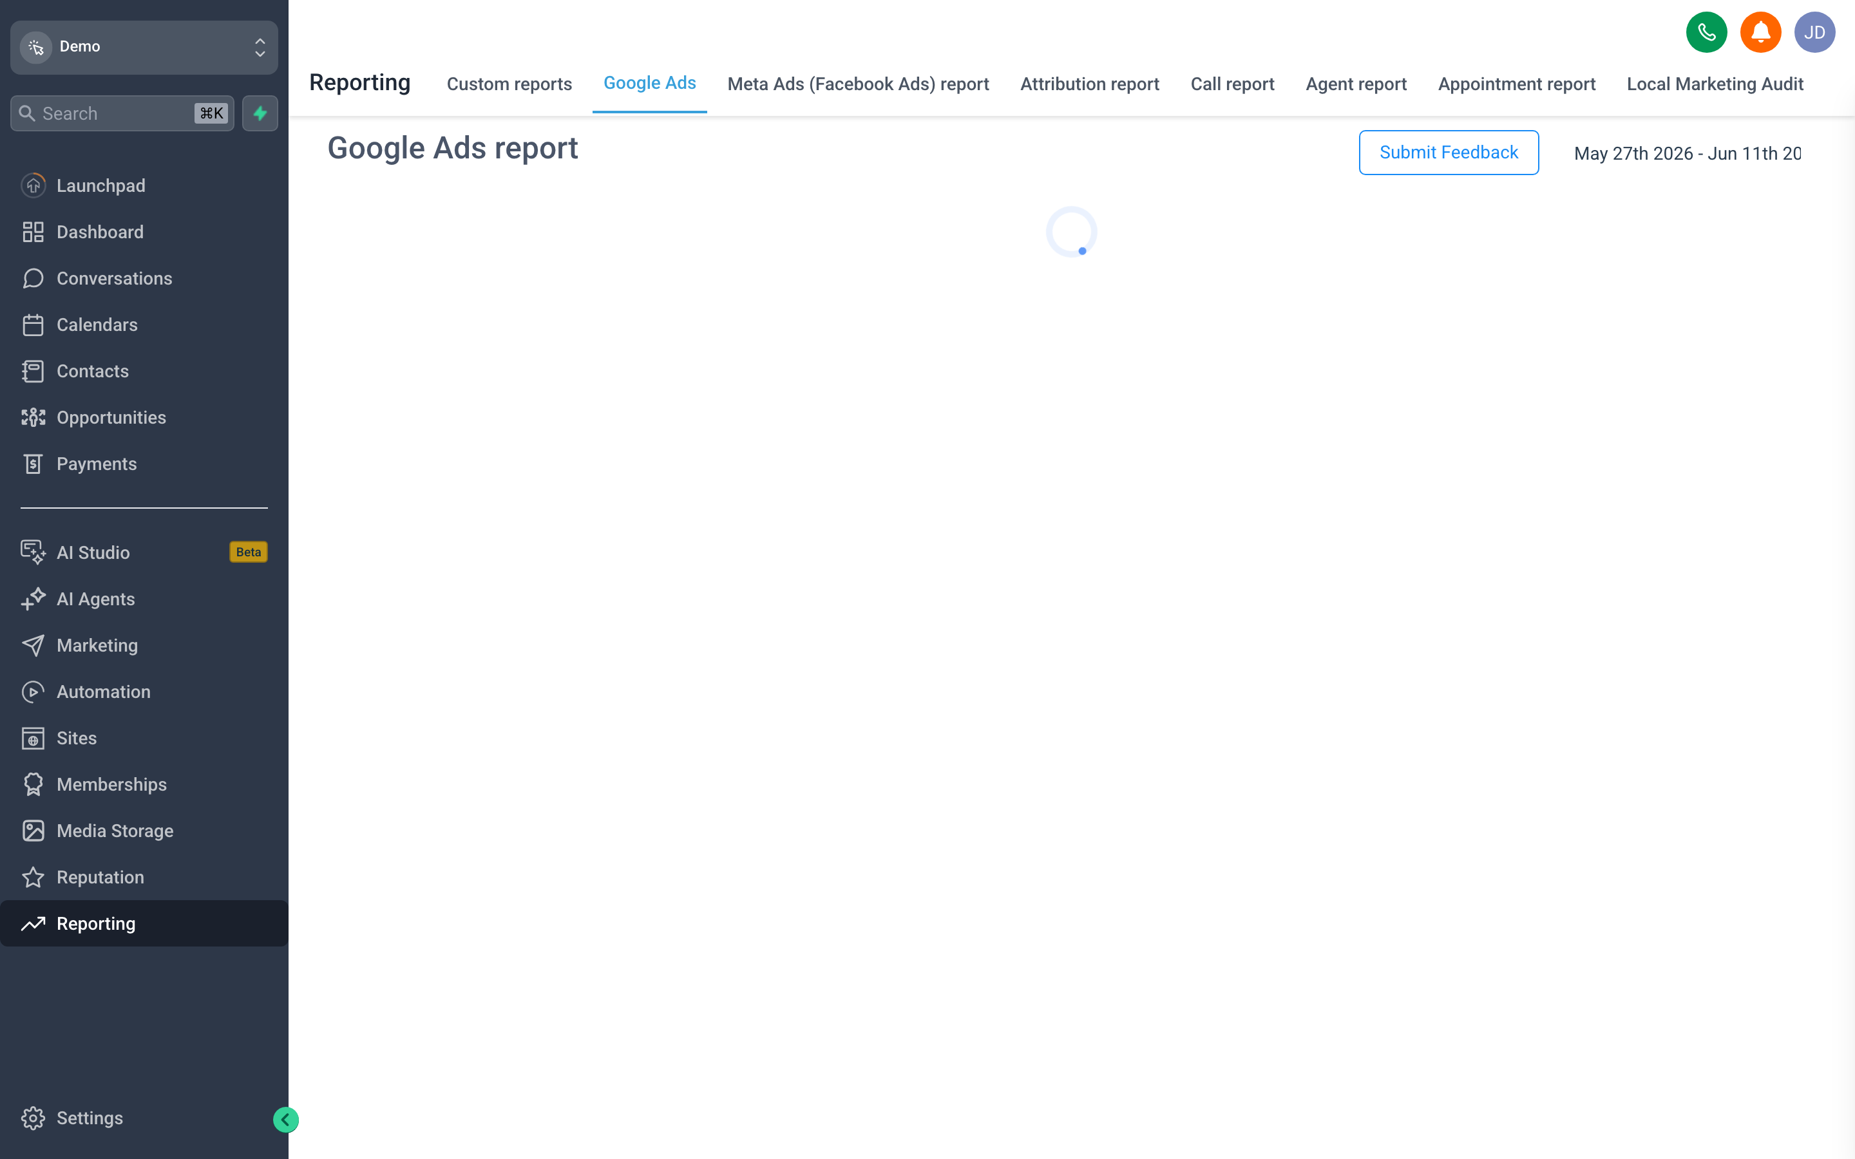
Task: Open the Launchpad icon in sidebar
Action: [33, 185]
